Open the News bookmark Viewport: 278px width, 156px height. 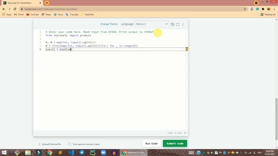point(58,14)
